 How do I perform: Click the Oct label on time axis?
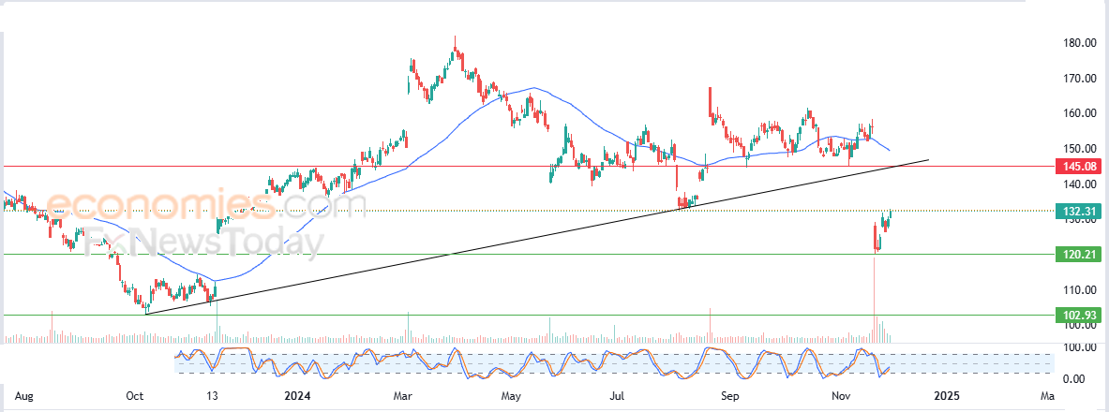click(134, 395)
